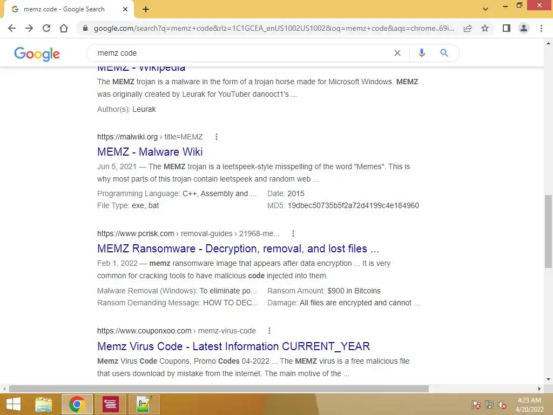Search by voice using microphone

421,53
